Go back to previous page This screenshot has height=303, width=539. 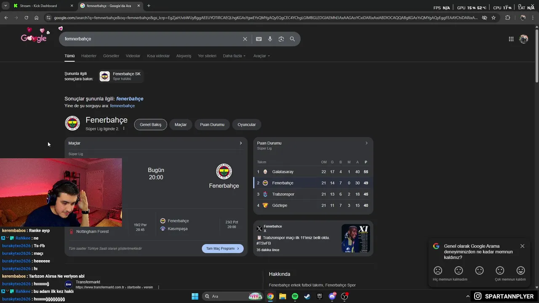coord(6,18)
